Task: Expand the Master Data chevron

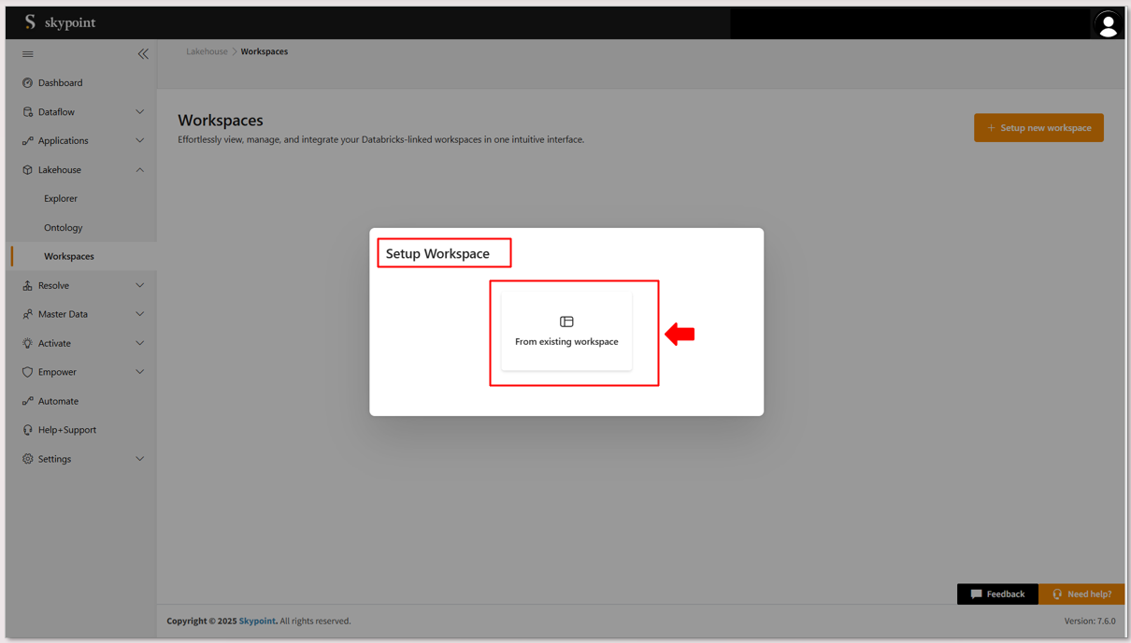Action: coord(140,314)
